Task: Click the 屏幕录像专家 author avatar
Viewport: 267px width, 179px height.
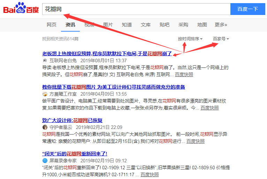Action: click(45, 161)
